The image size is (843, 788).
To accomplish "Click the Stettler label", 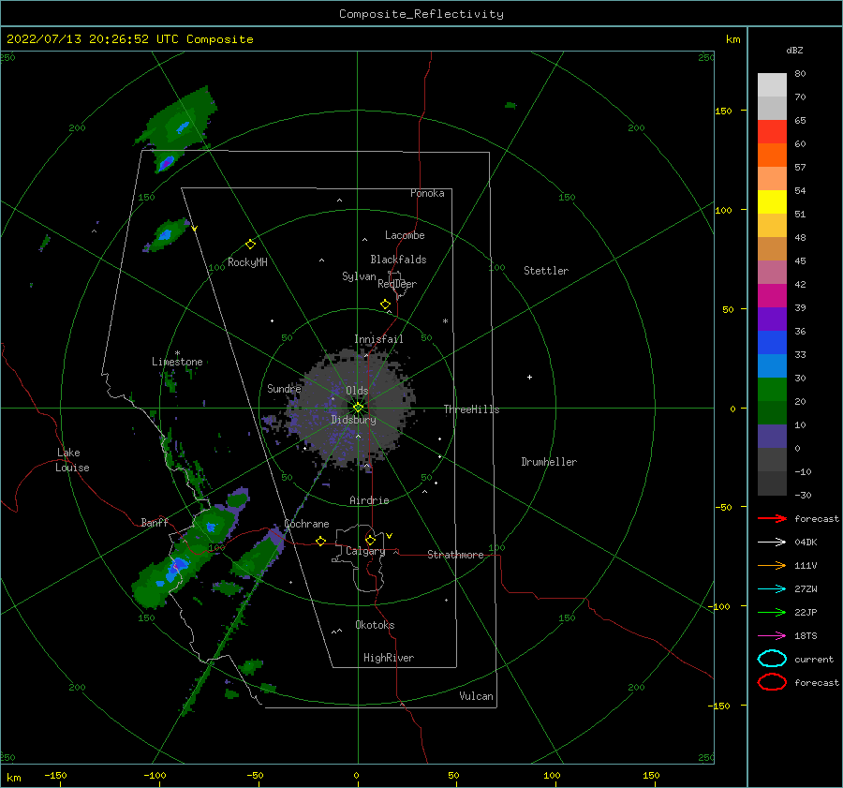I will pos(546,271).
